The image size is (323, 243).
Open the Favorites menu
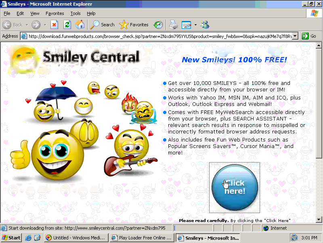(55, 13)
